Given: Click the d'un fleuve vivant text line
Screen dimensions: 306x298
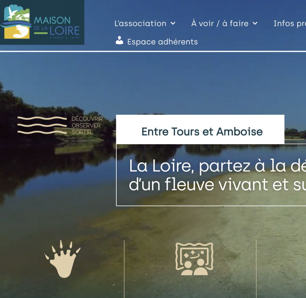Looking at the screenshot, I should pos(217,184).
